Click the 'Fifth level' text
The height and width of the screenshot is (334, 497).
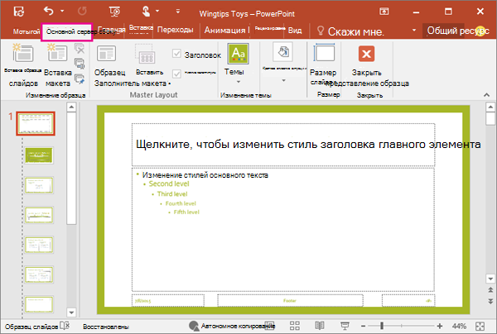tap(186, 212)
